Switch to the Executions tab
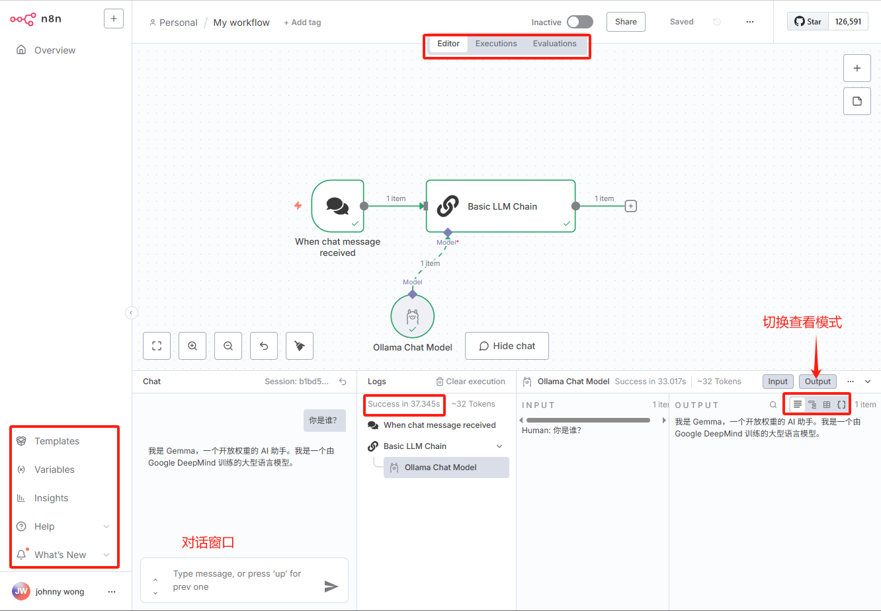This screenshot has width=881, height=611. (496, 44)
